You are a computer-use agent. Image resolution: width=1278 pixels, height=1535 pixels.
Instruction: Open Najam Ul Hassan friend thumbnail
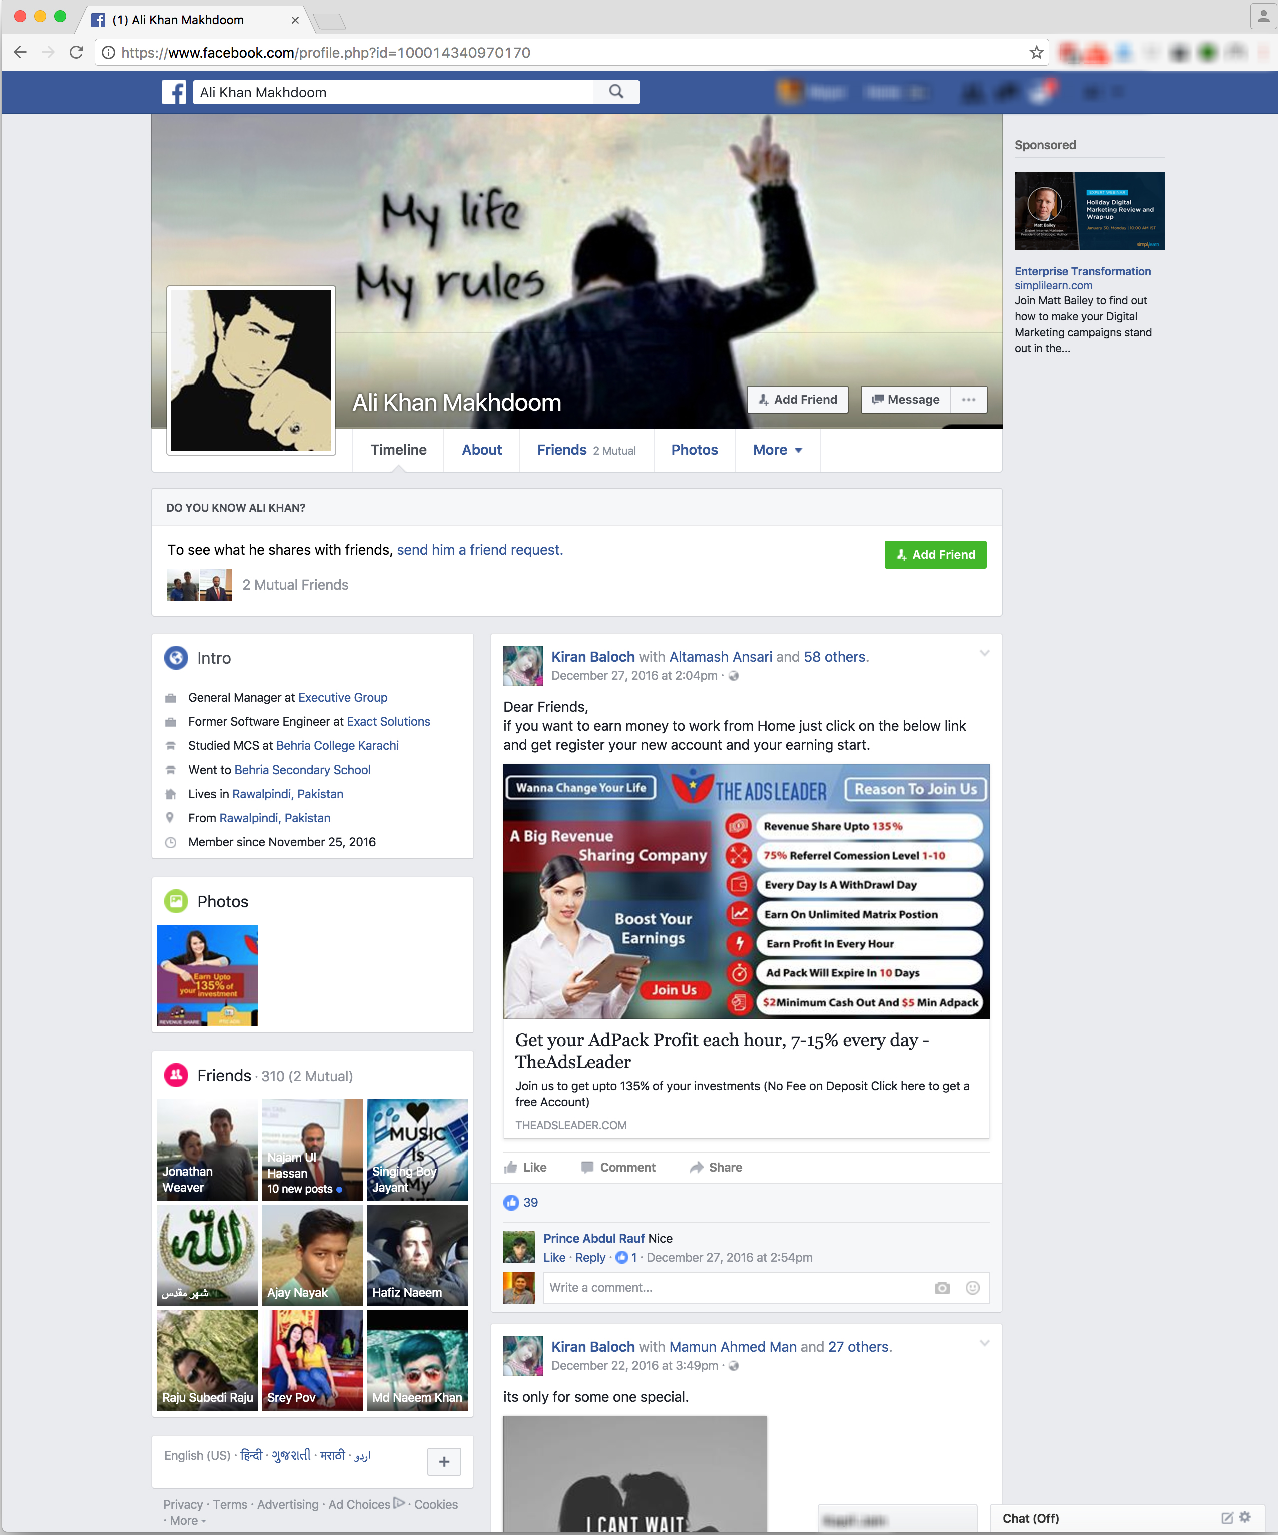pos(312,1150)
